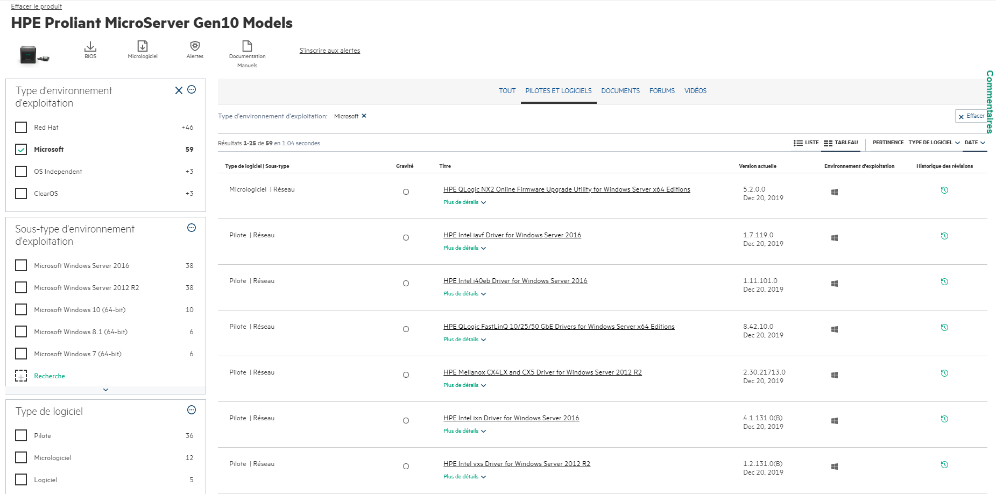
Task: Switch to LISTE view
Action: pyautogui.click(x=806, y=143)
